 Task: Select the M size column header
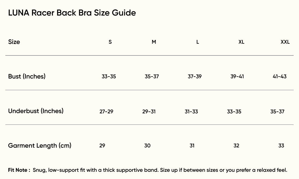tap(154, 42)
